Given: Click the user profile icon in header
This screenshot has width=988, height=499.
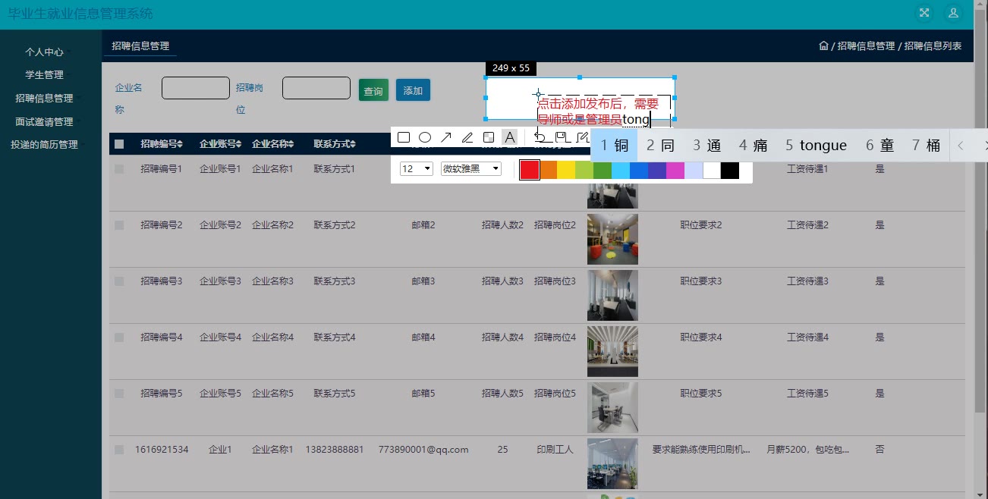Looking at the screenshot, I should 952,13.
